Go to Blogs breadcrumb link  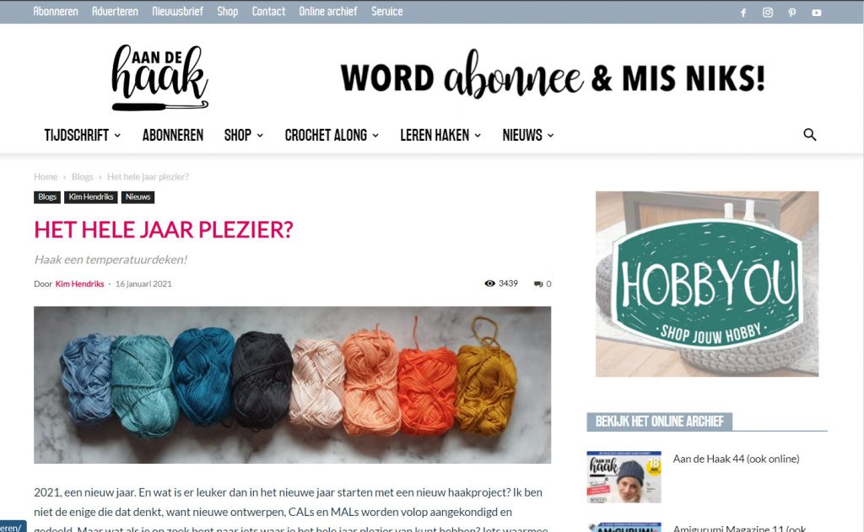point(82,177)
